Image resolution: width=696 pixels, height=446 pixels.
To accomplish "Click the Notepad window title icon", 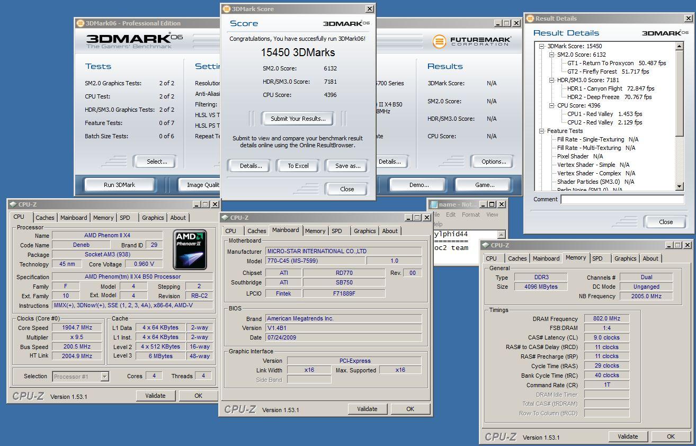I will coord(434,204).
